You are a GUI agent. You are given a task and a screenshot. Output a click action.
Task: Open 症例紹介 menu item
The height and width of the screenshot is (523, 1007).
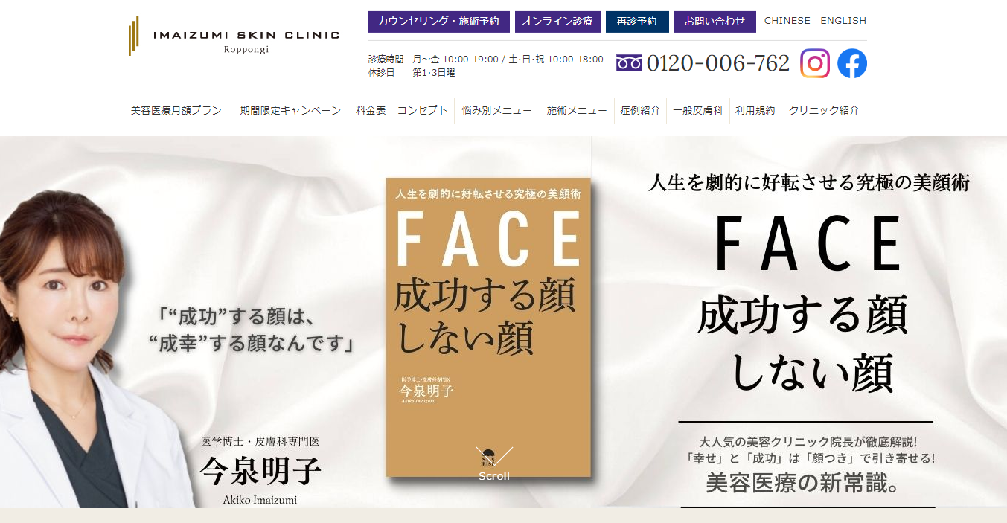pos(640,110)
